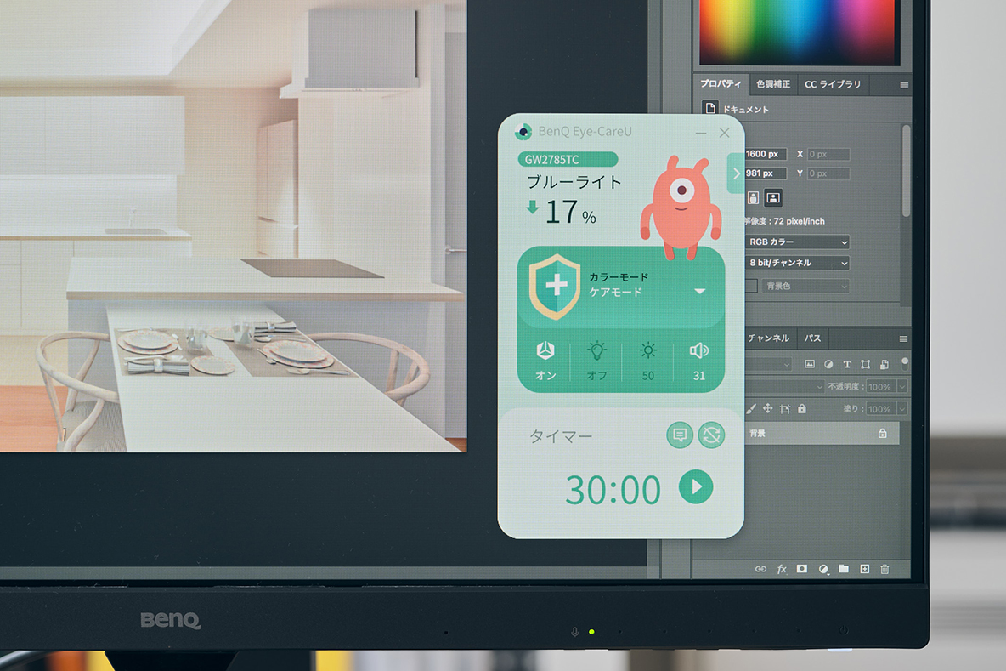
Task: Switch to the チャンネル tab
Action: point(767,338)
